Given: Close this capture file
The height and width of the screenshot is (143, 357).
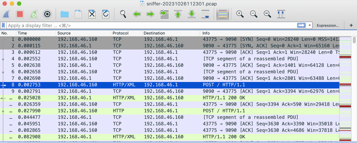Looking at the screenshot, I should (x=92, y=14).
